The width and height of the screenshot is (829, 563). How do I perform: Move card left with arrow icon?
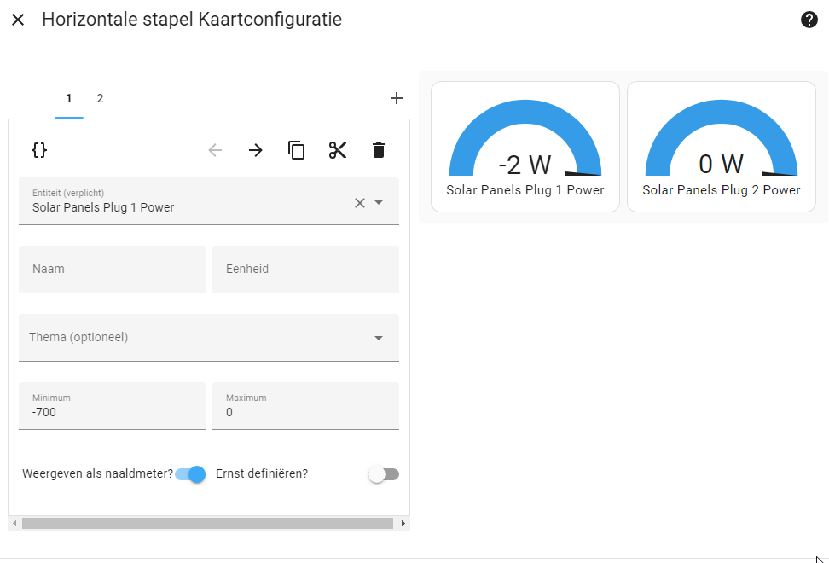[x=215, y=150]
